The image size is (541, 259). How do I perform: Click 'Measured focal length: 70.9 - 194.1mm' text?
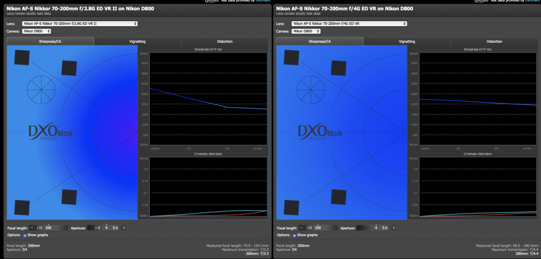click(x=237, y=245)
